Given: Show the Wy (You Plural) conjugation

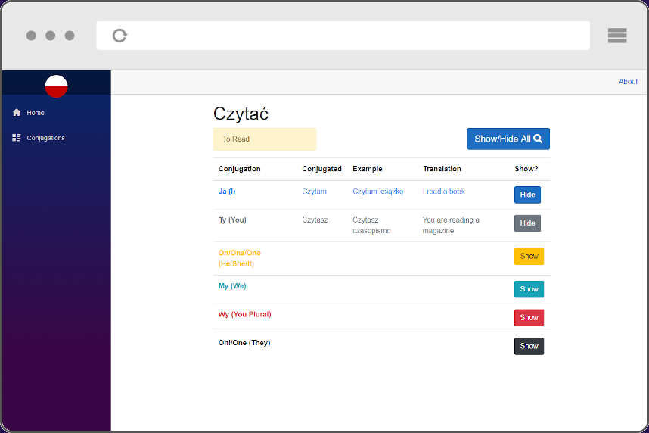Looking at the screenshot, I should coord(529,318).
